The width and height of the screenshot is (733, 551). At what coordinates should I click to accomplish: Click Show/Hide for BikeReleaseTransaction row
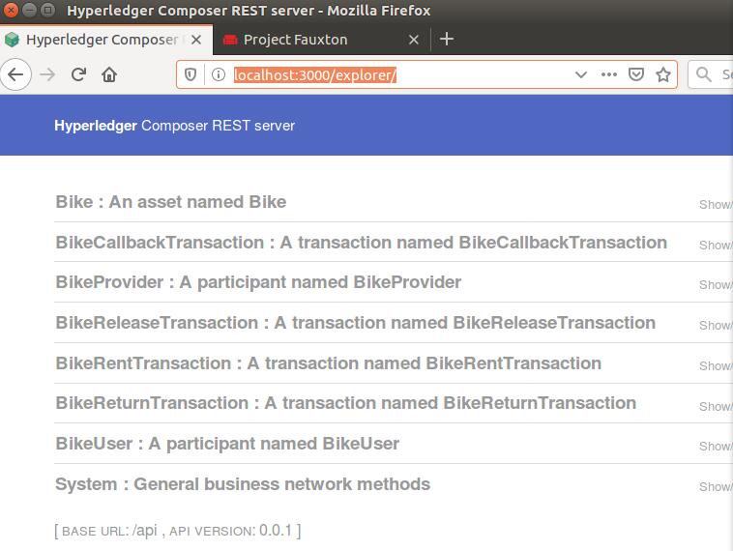coord(716,325)
